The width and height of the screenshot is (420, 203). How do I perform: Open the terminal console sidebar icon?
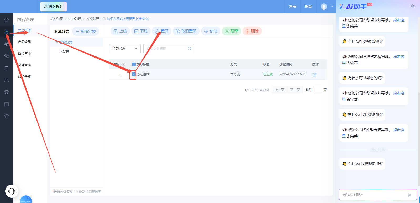tap(7, 104)
